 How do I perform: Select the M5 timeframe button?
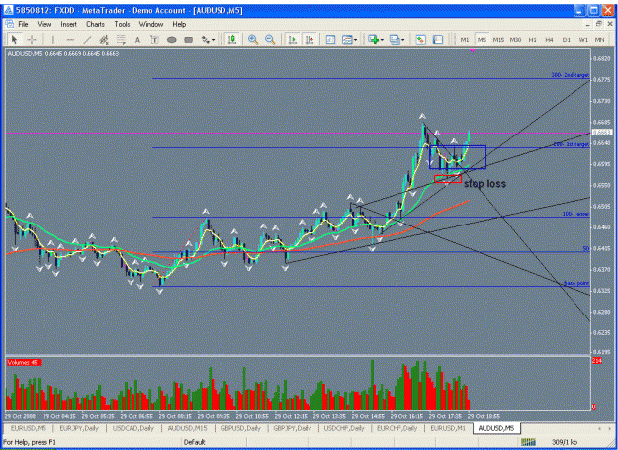(x=482, y=40)
